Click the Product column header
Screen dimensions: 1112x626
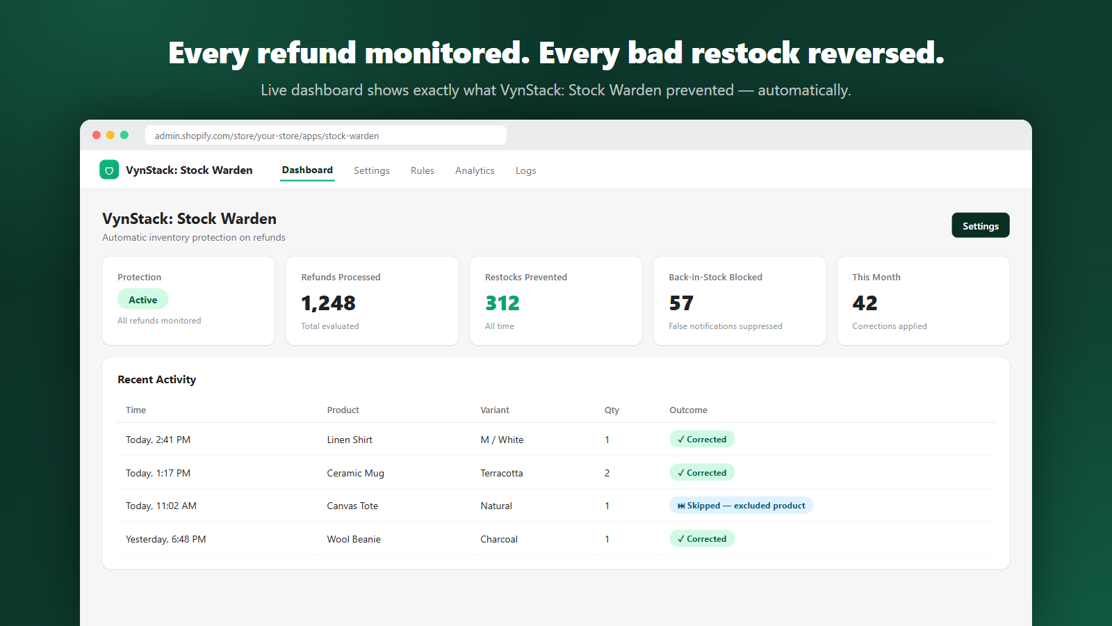[x=343, y=410]
